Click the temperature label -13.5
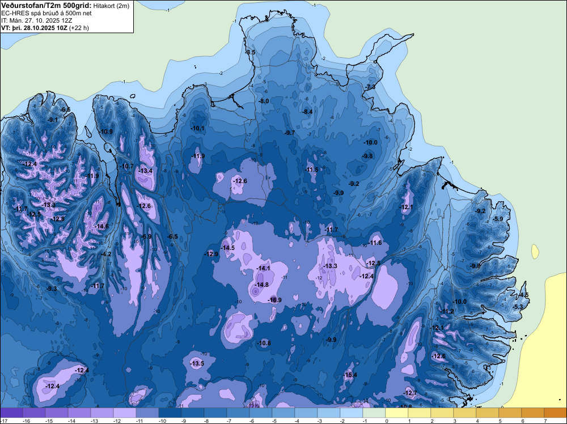The width and height of the screenshot is (567, 424). (x=197, y=364)
